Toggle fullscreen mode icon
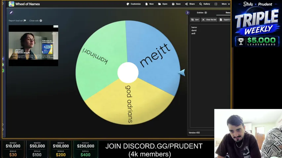282x158 pixels. tap(216, 4)
